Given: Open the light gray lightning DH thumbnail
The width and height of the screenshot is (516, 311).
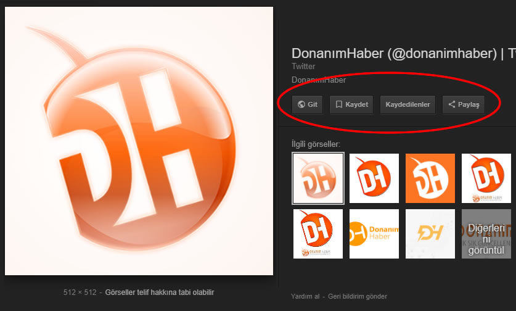Looking at the screenshot, I should point(430,234).
